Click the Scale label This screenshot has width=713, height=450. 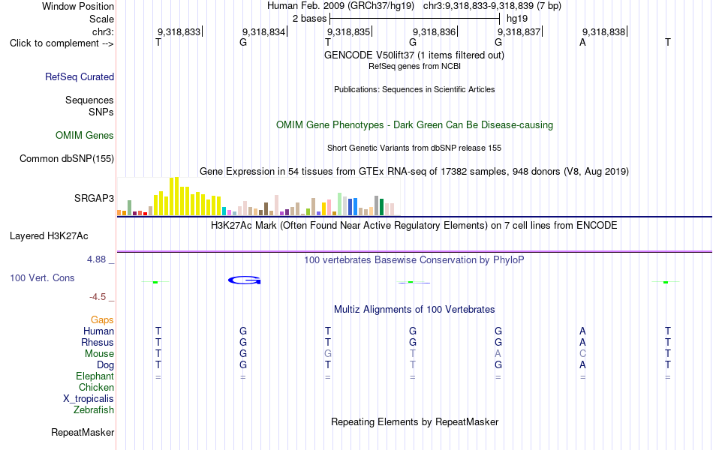(102, 19)
